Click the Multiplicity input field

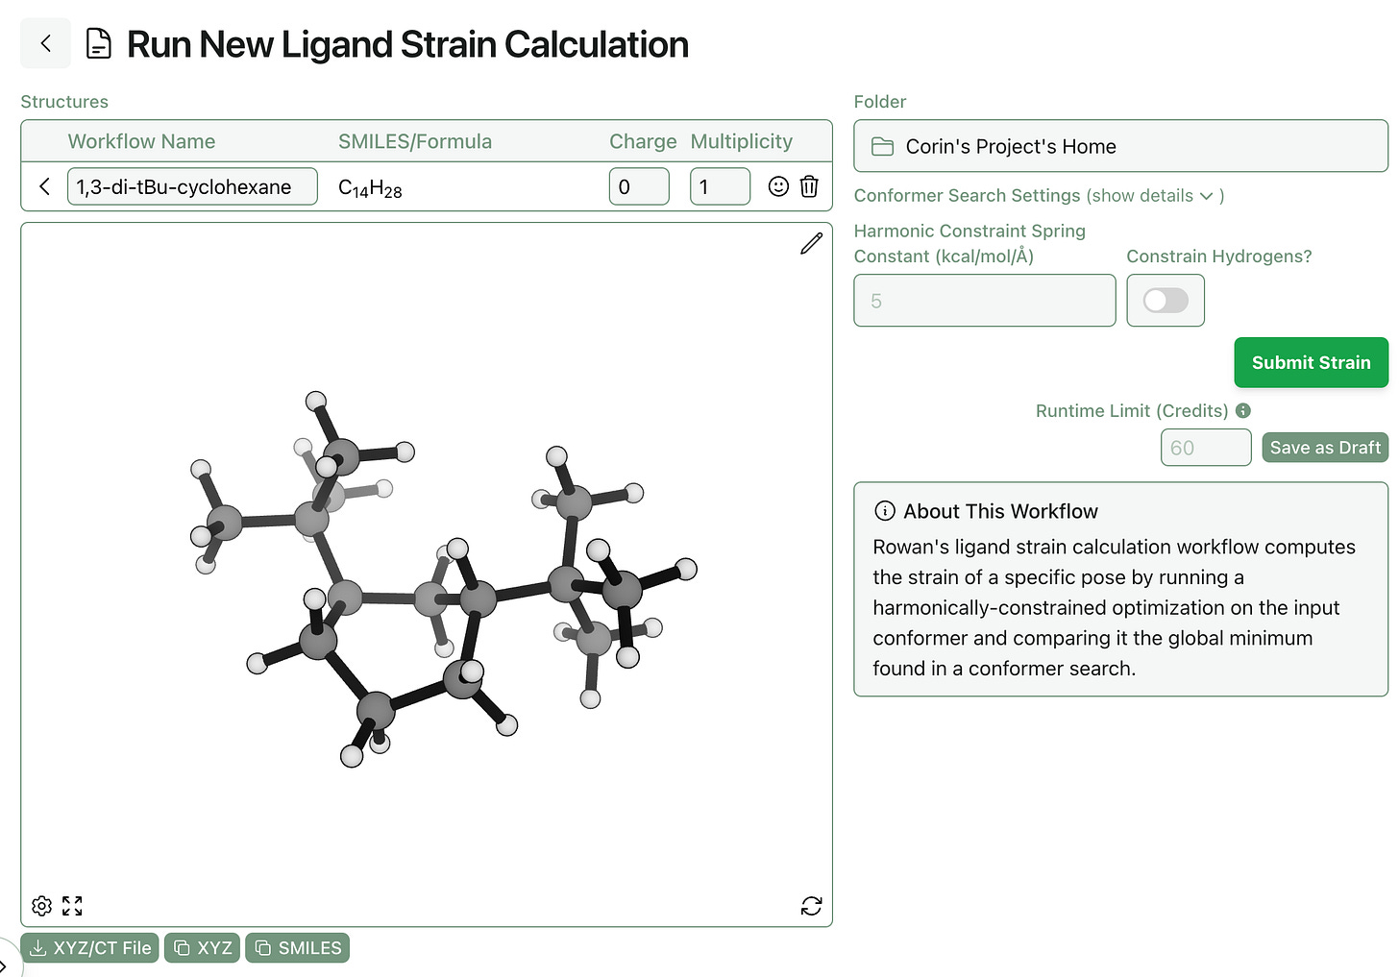click(x=720, y=186)
